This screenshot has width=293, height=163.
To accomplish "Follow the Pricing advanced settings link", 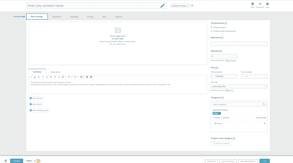I will pos(230,91).
